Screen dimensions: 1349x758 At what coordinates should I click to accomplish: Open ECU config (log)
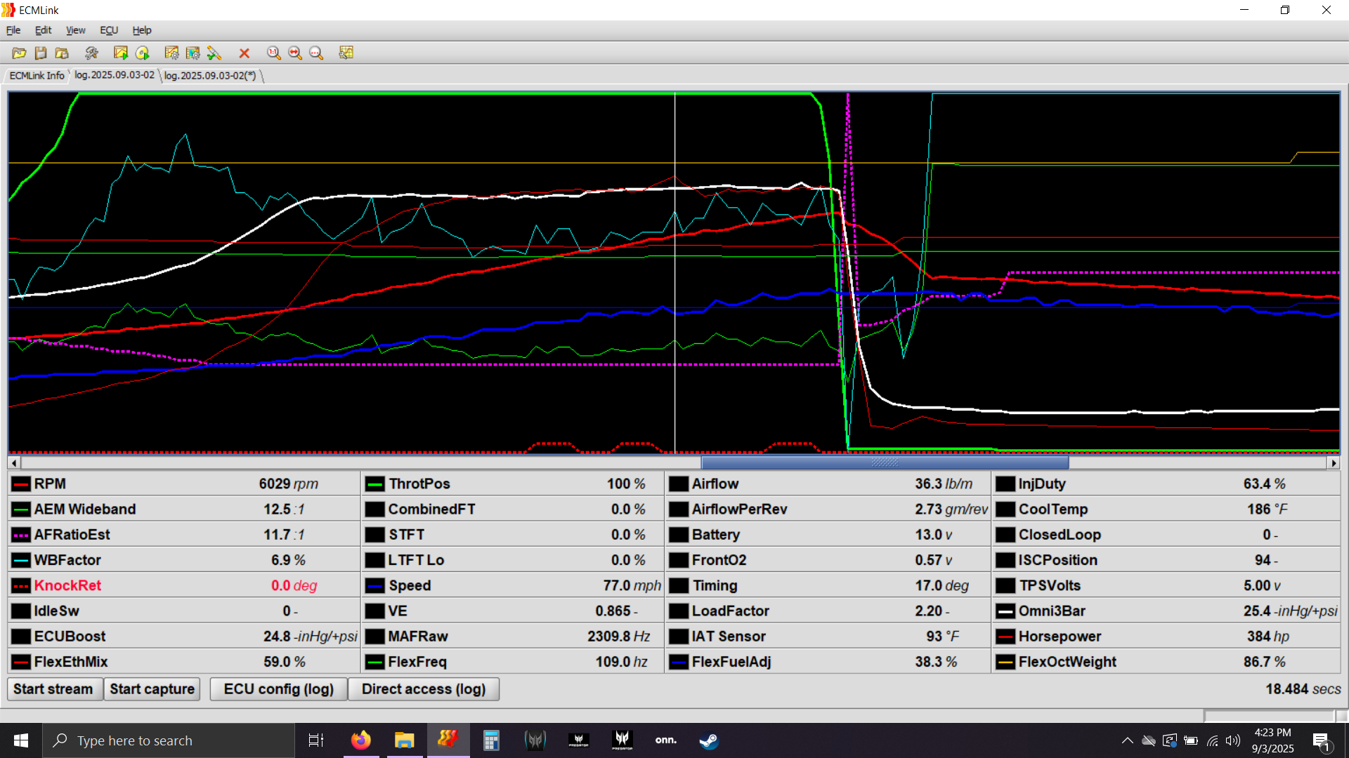[279, 689]
